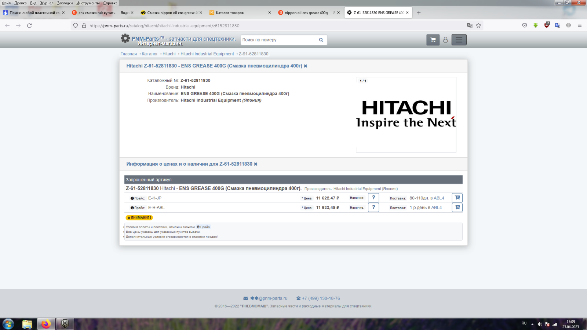Bookmark this page with the star
This screenshot has height=330, width=587.
coord(478,26)
